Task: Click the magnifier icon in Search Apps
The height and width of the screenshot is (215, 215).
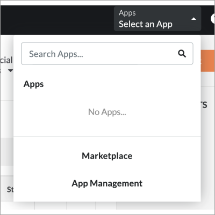Action: pyautogui.click(x=182, y=54)
